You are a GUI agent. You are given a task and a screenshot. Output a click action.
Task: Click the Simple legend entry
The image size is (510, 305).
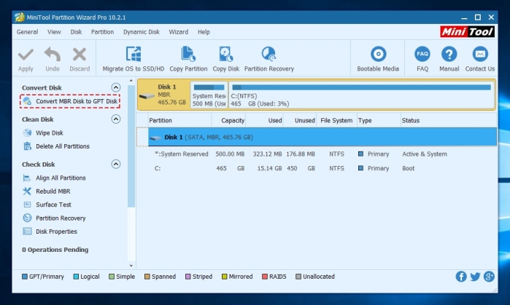(x=122, y=277)
